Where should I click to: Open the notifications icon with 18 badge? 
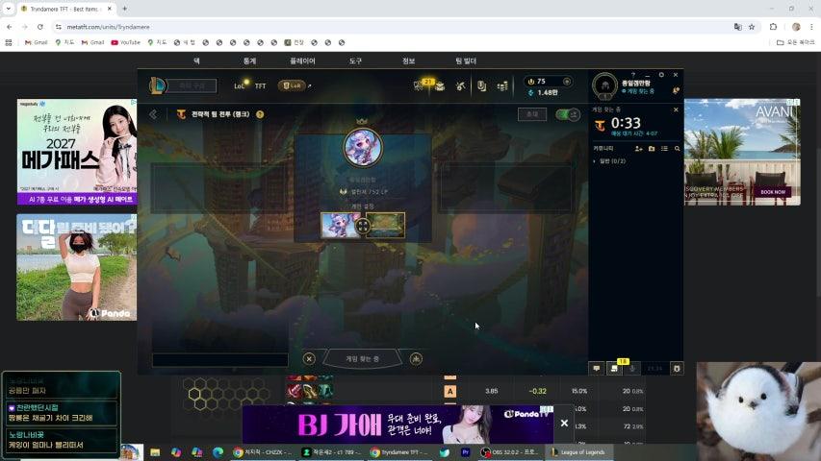(x=615, y=368)
